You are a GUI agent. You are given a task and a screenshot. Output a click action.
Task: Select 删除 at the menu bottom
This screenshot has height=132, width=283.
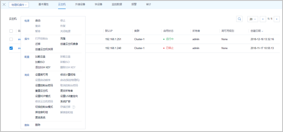pos(38,125)
